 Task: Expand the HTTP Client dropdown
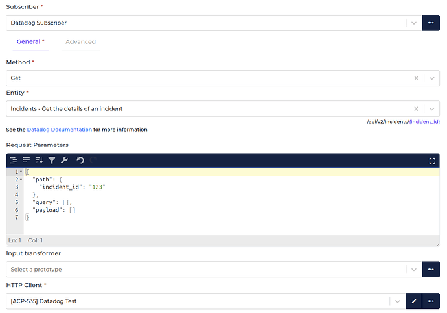point(397,301)
